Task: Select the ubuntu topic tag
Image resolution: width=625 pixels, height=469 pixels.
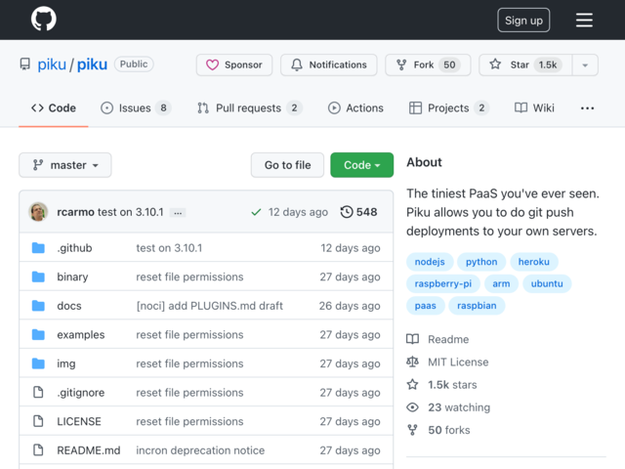Action: [x=547, y=283]
